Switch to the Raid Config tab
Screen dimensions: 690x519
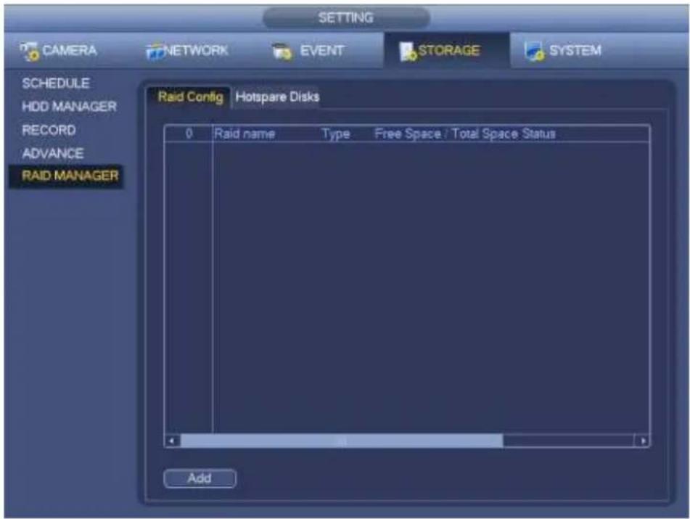[x=190, y=97]
